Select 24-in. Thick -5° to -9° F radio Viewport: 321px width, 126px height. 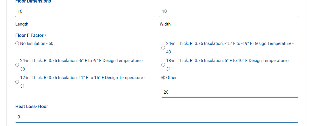tap(17, 65)
